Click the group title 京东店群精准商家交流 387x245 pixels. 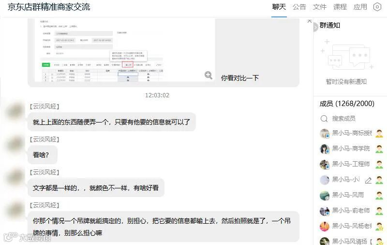(x=49, y=7)
